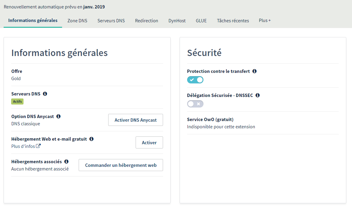Click info icon for Hébergement Web et e-mail gratuit
352x206 pixels.
[x=91, y=139]
